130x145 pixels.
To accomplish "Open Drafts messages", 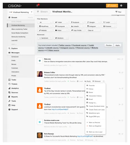I will 13,60.
